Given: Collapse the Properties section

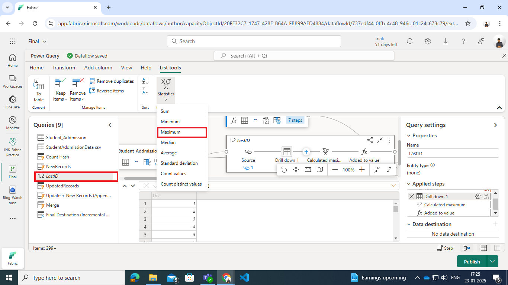Looking at the screenshot, I should click(x=409, y=136).
